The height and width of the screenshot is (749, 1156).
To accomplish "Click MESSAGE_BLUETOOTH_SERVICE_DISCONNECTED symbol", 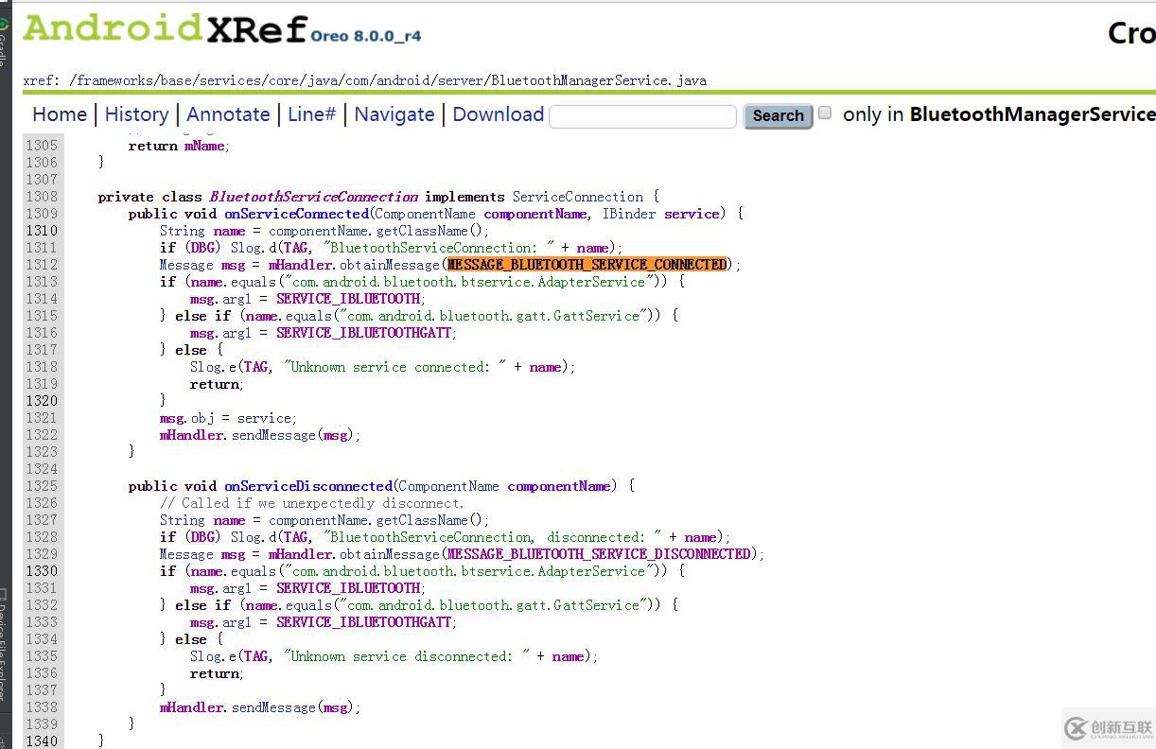I will (x=599, y=554).
